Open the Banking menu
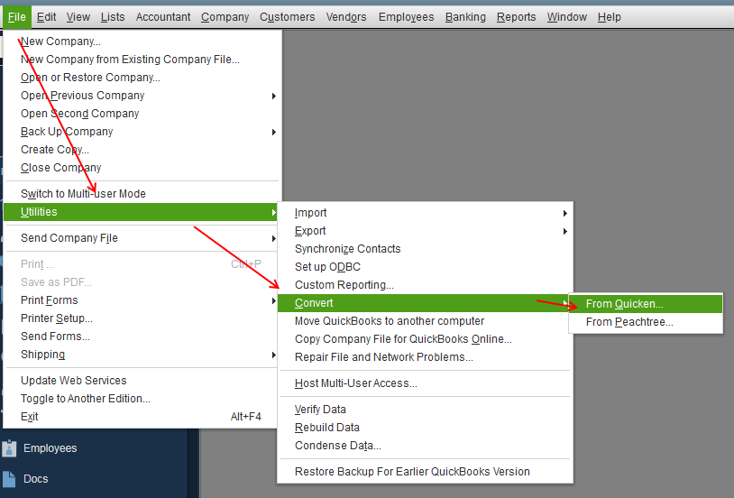This screenshot has height=498, width=734. point(466,17)
